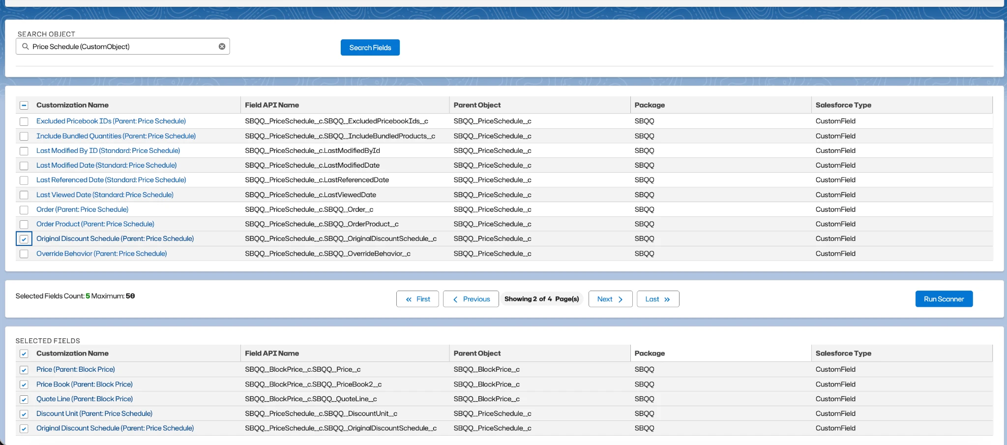1007x445 pixels.
Task: Uncheck Quote Line (Parent: Block Price) checkbox
Action: coord(24,399)
